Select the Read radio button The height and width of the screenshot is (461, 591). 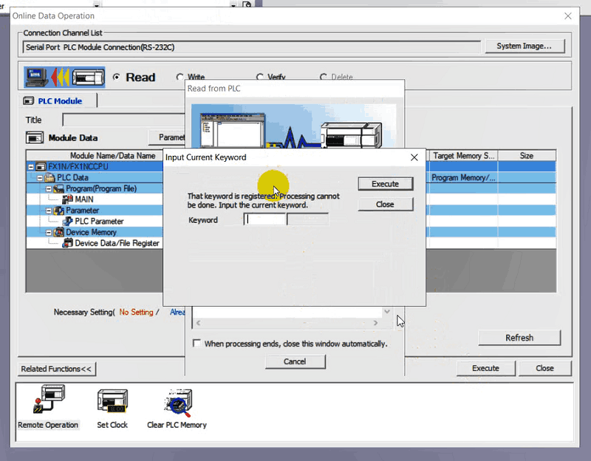coord(117,77)
